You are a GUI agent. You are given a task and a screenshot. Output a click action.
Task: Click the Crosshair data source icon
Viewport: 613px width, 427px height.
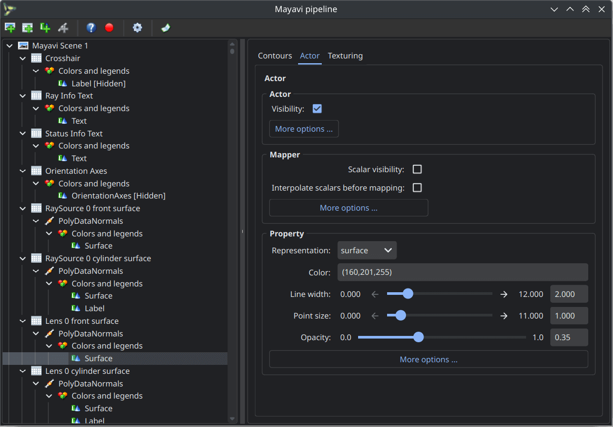click(x=36, y=58)
